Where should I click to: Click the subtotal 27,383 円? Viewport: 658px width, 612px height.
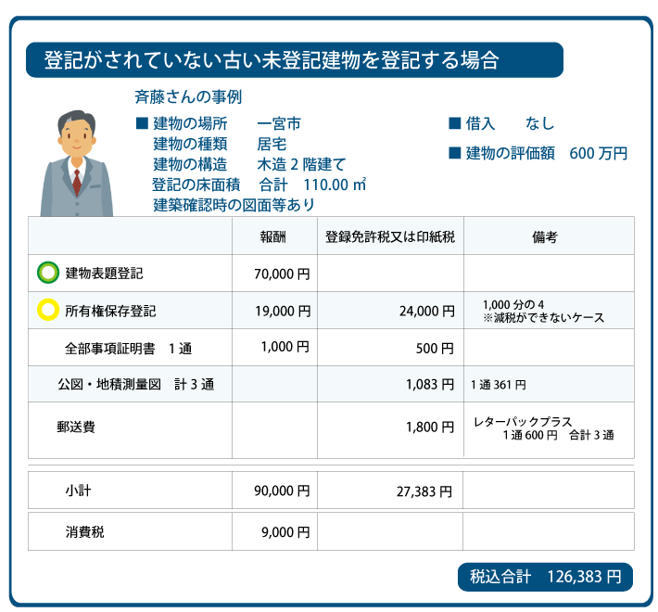(424, 491)
